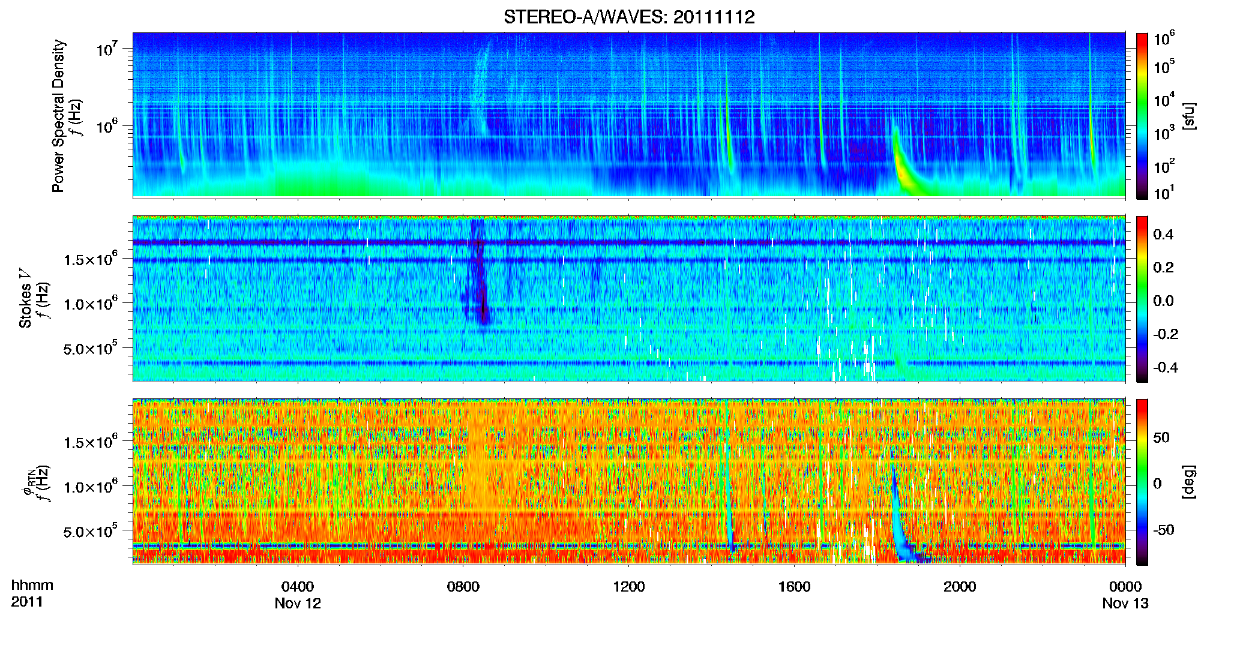Select the Stokes V spectrogram panel
The width and height of the screenshot is (1258, 648).
[629, 298]
